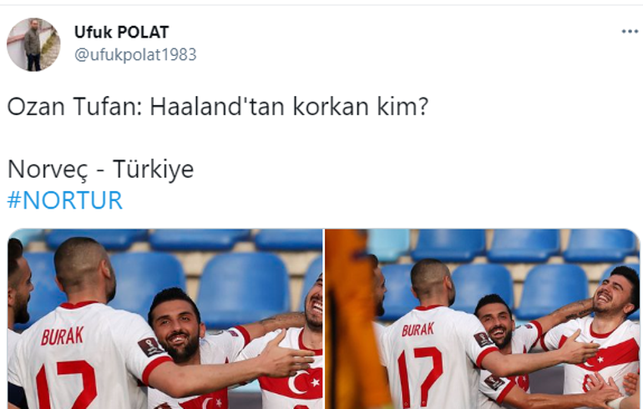Open the #NORTUR hashtag link
The width and height of the screenshot is (643, 409).
tap(65, 200)
